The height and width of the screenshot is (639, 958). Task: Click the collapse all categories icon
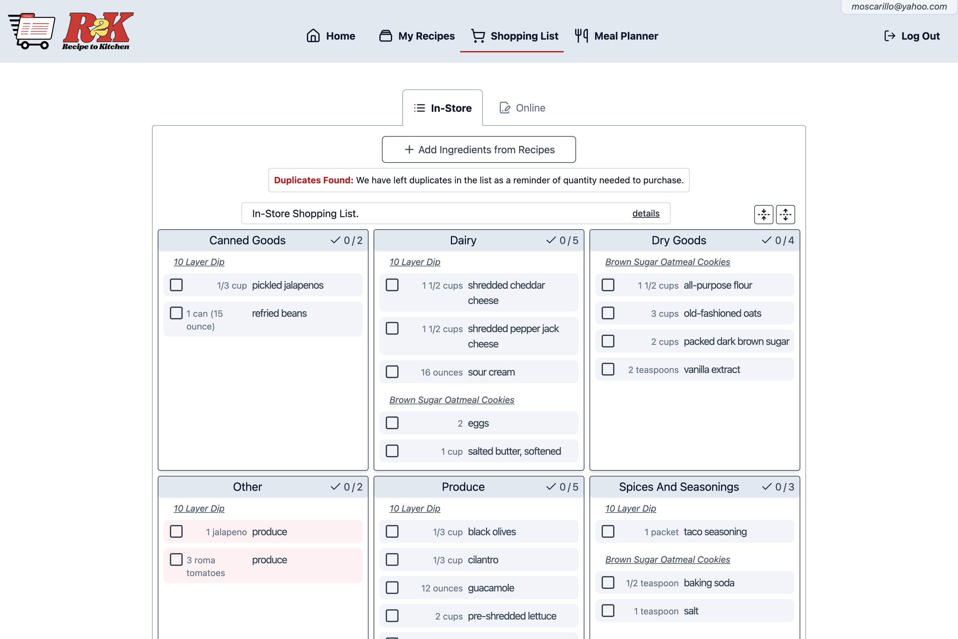[763, 214]
